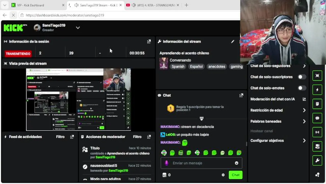Image resolution: width=326 pixels, height=184 pixels.
Task: Click the stream preview thumbnail
Action: point(79,99)
